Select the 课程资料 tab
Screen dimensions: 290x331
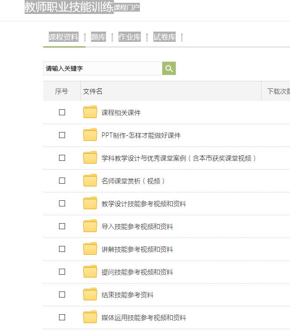[64, 37]
